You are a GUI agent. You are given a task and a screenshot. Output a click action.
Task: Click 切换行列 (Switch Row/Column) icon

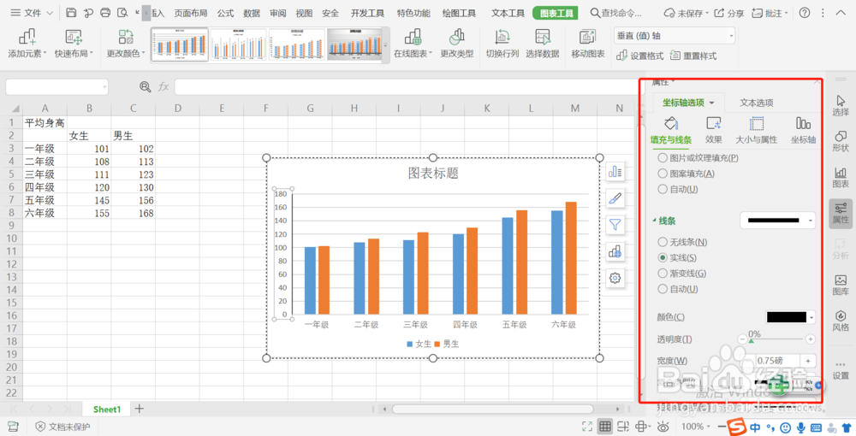502,44
